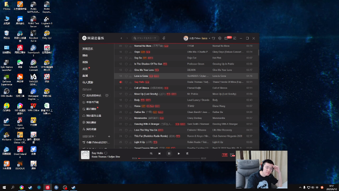Download the song Home
339x191 pixels.
click(x=131, y=106)
